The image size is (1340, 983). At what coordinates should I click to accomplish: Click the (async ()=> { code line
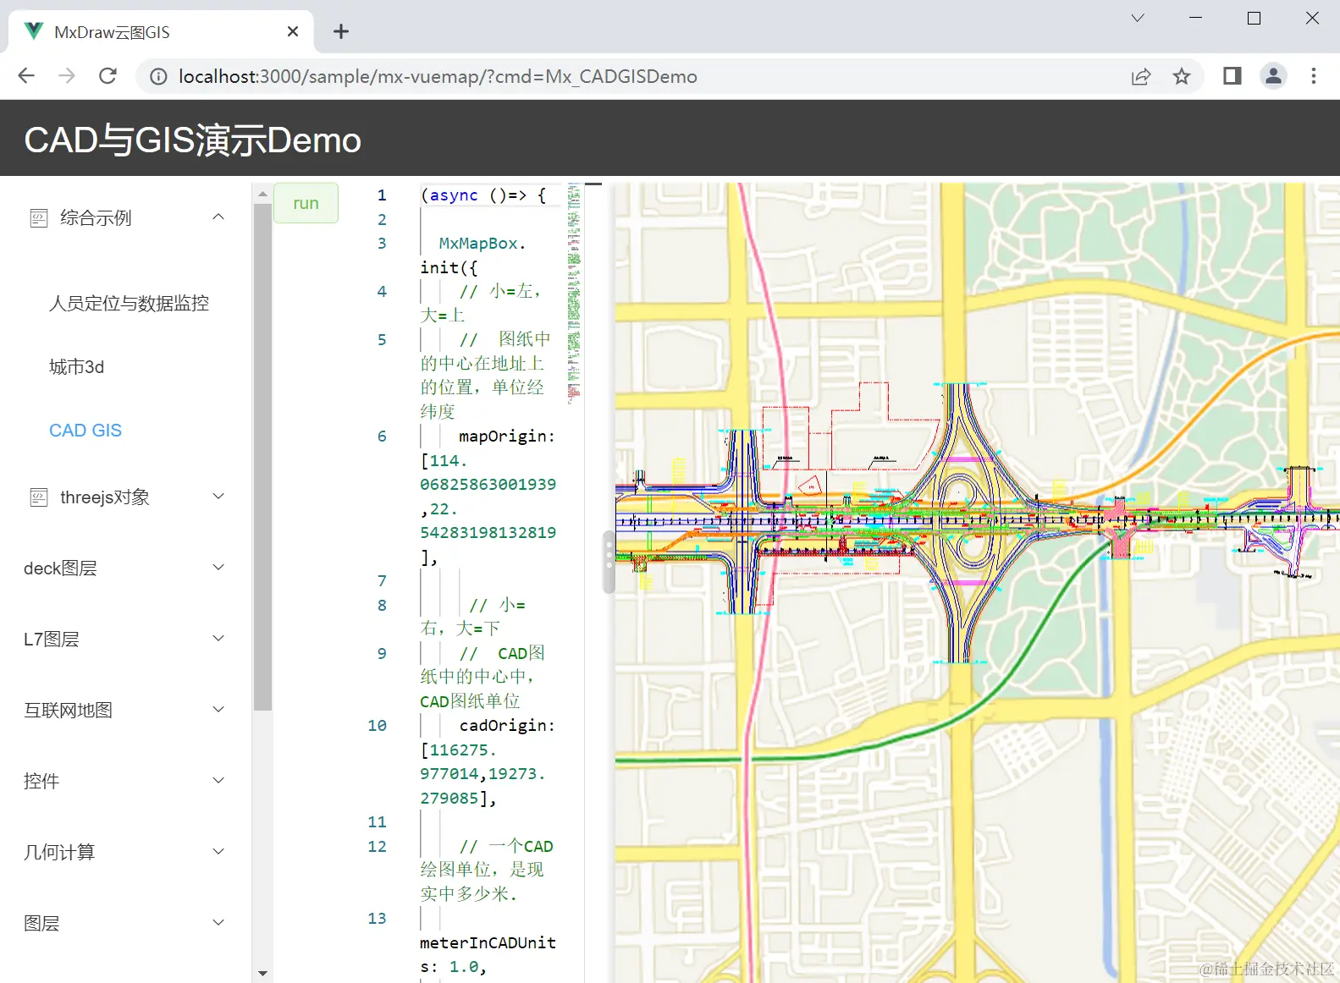pos(483,195)
